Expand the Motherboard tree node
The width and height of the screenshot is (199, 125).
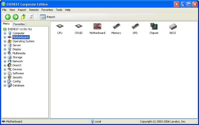click(x=5, y=37)
